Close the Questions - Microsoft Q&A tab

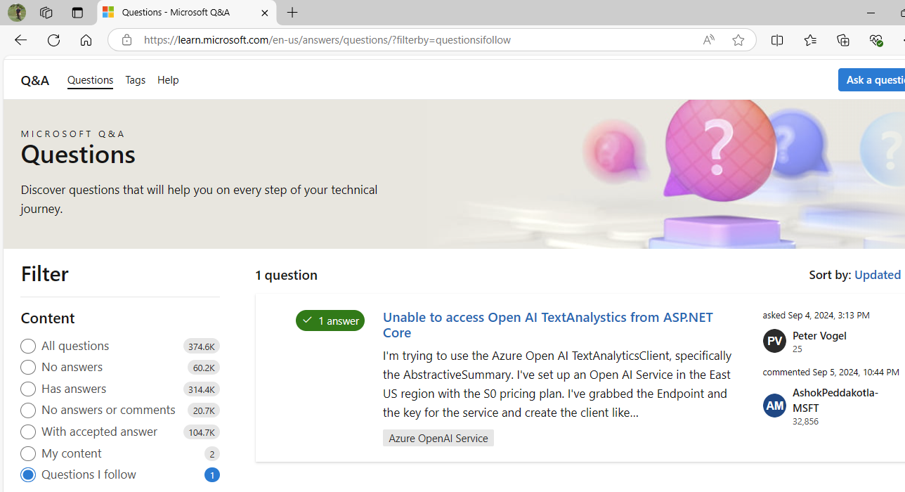click(x=264, y=13)
